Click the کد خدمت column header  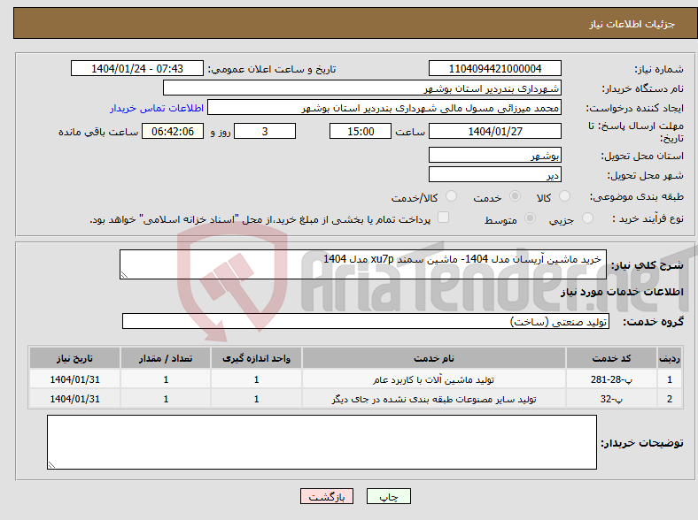pos(611,358)
